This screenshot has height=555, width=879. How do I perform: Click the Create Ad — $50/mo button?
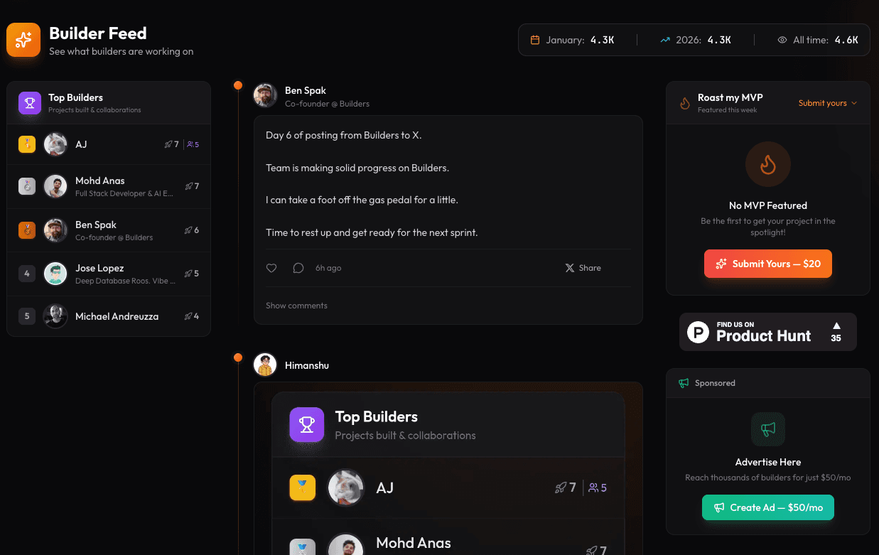point(768,507)
